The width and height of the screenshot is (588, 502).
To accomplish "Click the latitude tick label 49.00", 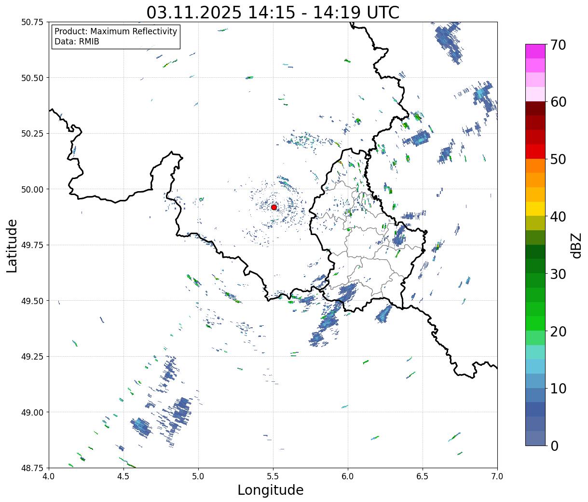I will [32, 412].
